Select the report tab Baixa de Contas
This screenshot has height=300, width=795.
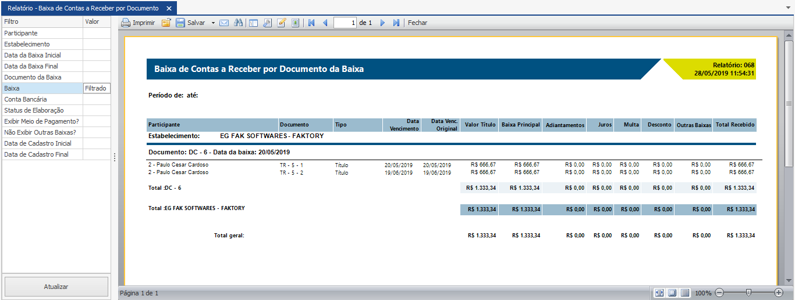point(83,8)
